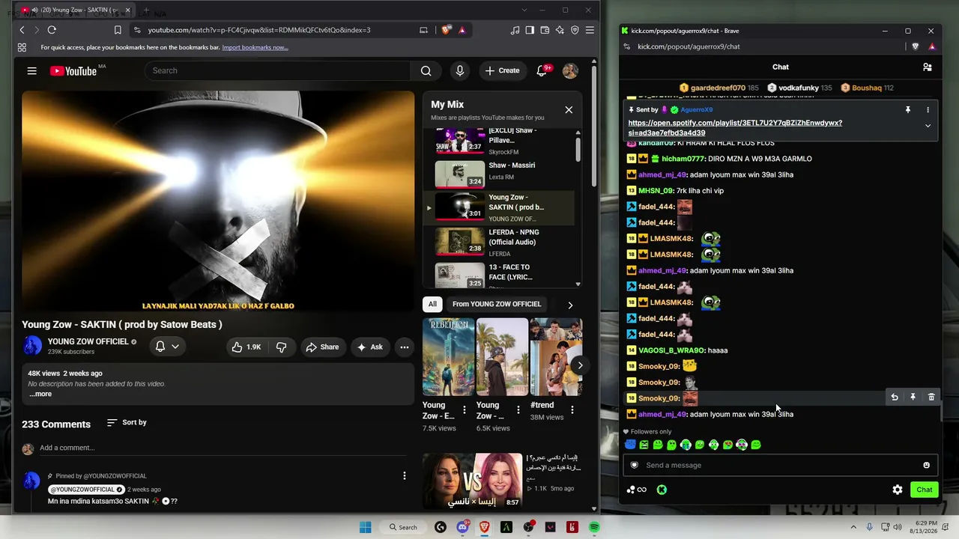Select the From YOUNG ZOW OFFICIEL chip
This screenshot has height=539, width=959.
497,305
